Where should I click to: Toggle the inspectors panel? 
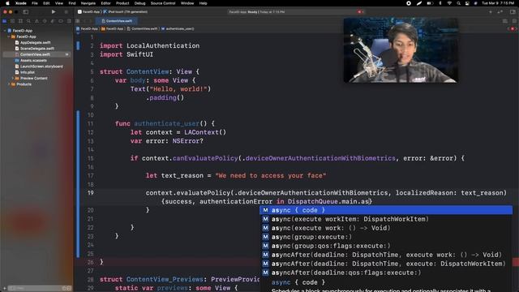pyautogui.click(x=513, y=12)
